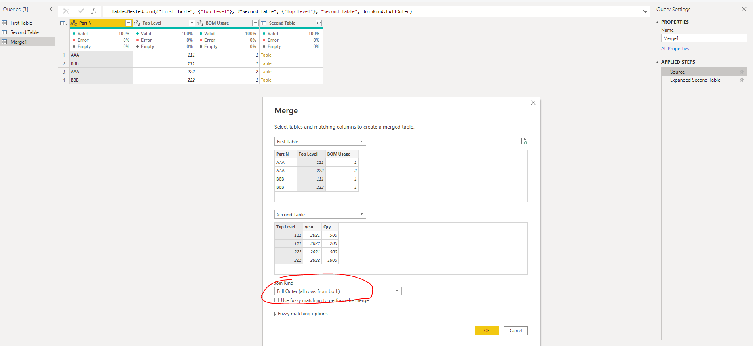The height and width of the screenshot is (346, 753).
Task: Collapse the Queries pane arrow
Action: (x=51, y=9)
